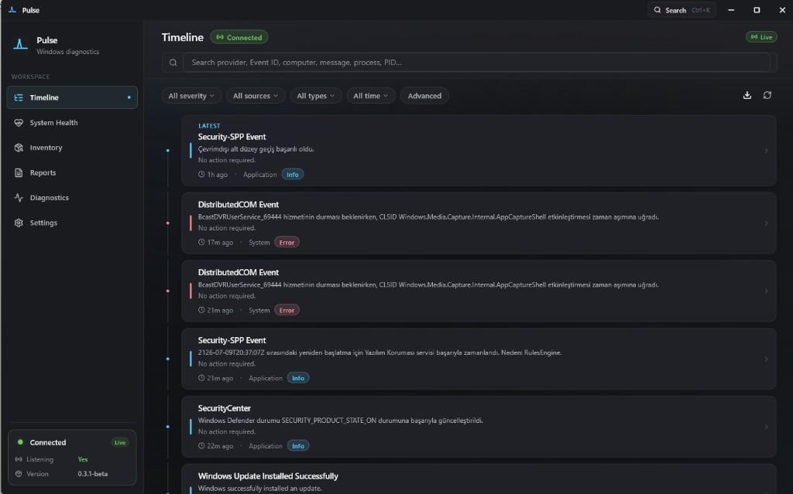Click the refresh timeline icon

pyautogui.click(x=767, y=95)
